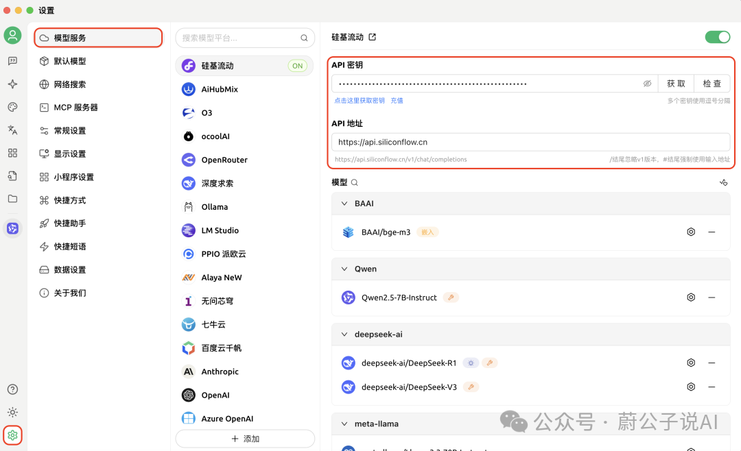Open settings gear at sidebar bottom
The image size is (741, 451).
tap(13, 435)
